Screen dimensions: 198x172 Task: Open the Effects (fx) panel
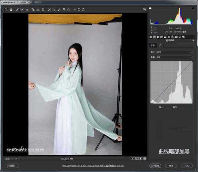tap(173, 37)
